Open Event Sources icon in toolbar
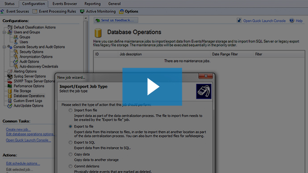Viewport: 308px width, 173px height. pos(2,12)
